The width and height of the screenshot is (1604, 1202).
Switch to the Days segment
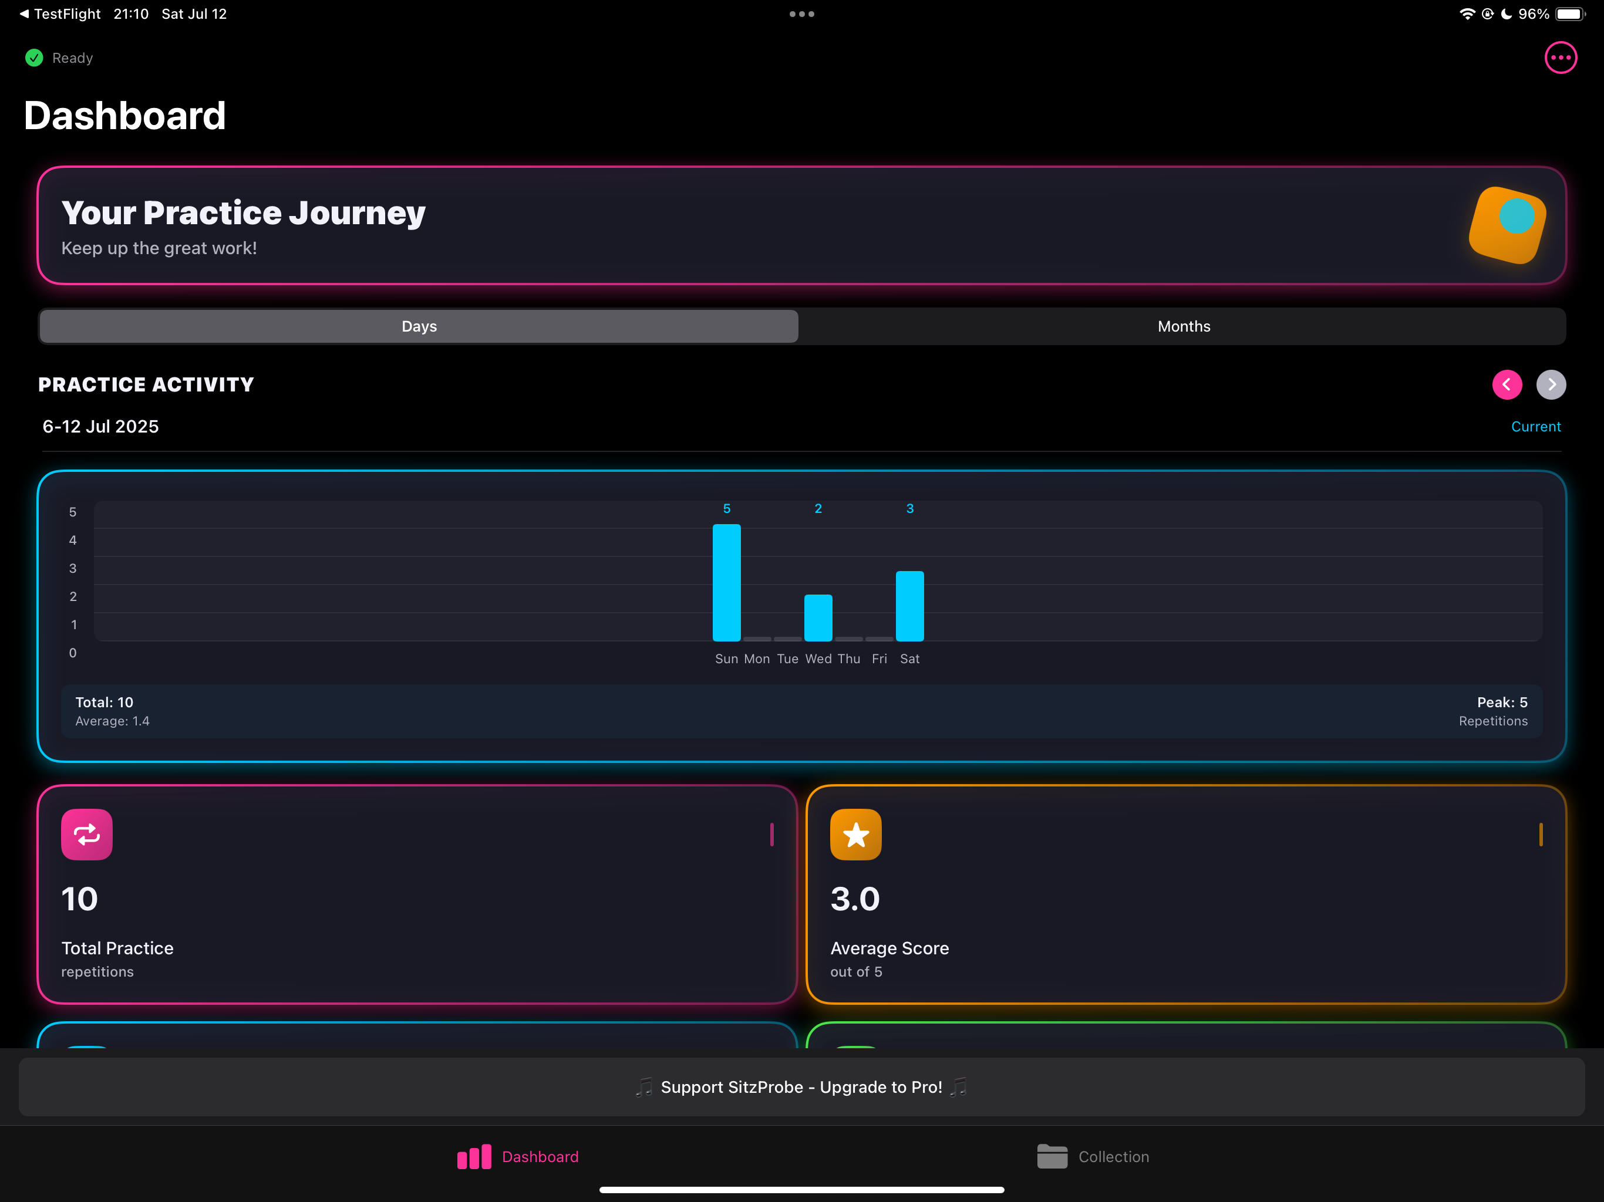[419, 326]
